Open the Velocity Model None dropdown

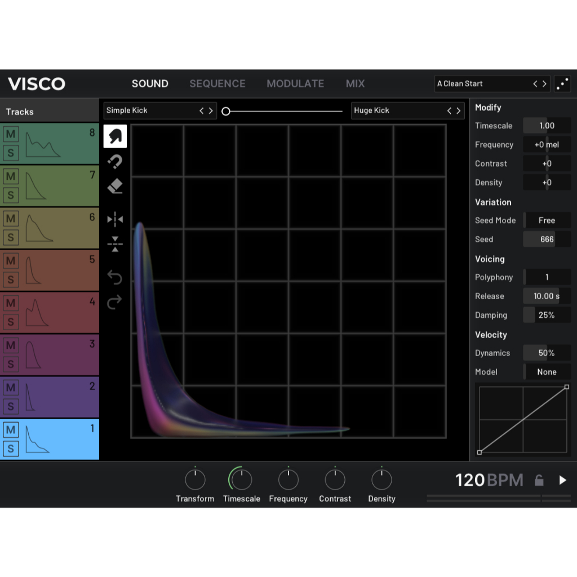click(547, 372)
